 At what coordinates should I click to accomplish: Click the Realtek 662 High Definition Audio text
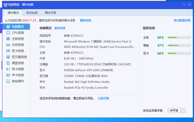pos(87,82)
